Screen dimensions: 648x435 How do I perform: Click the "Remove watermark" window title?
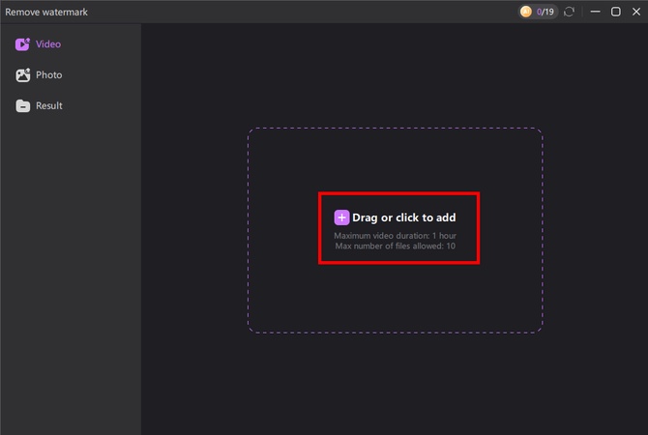[46, 12]
